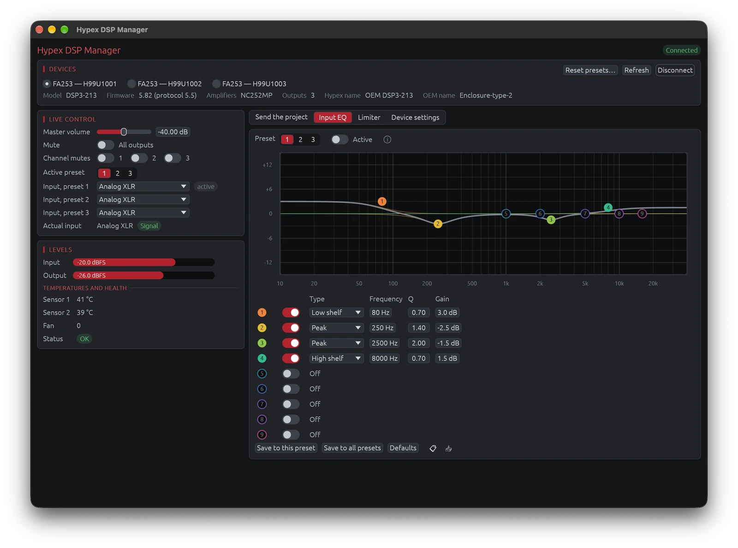Viewport: 738px width, 548px height.
Task: Select device FA253 — H99U1003 radio button
Action: (x=216, y=84)
